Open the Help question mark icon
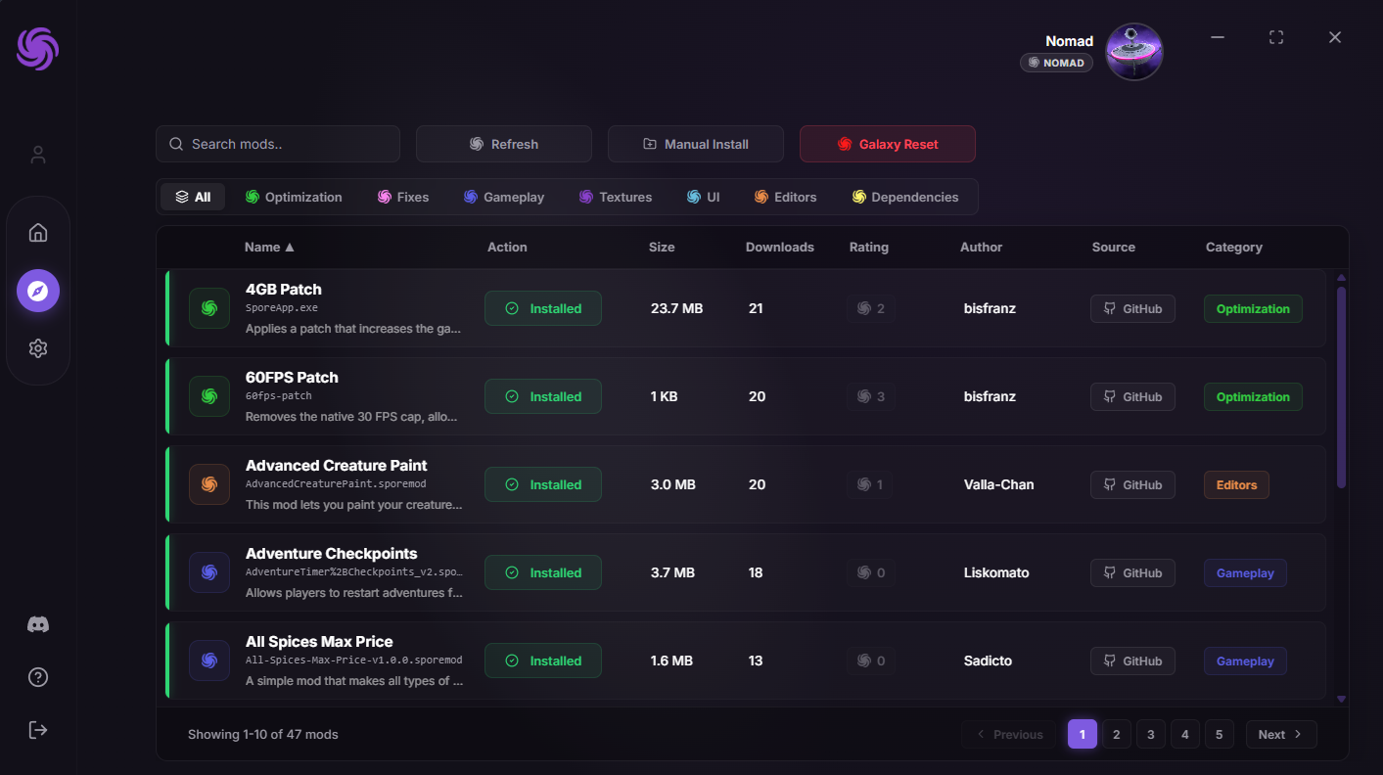This screenshot has width=1383, height=775. click(x=38, y=677)
